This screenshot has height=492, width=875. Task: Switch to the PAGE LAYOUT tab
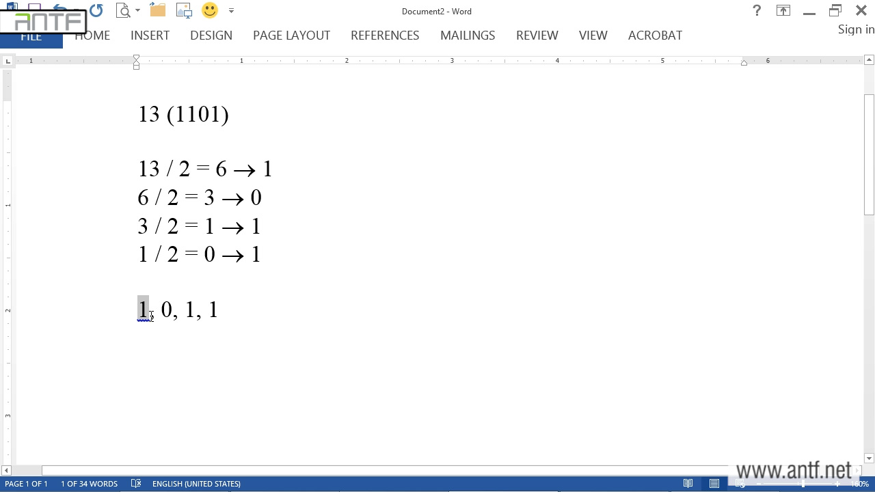(x=291, y=36)
